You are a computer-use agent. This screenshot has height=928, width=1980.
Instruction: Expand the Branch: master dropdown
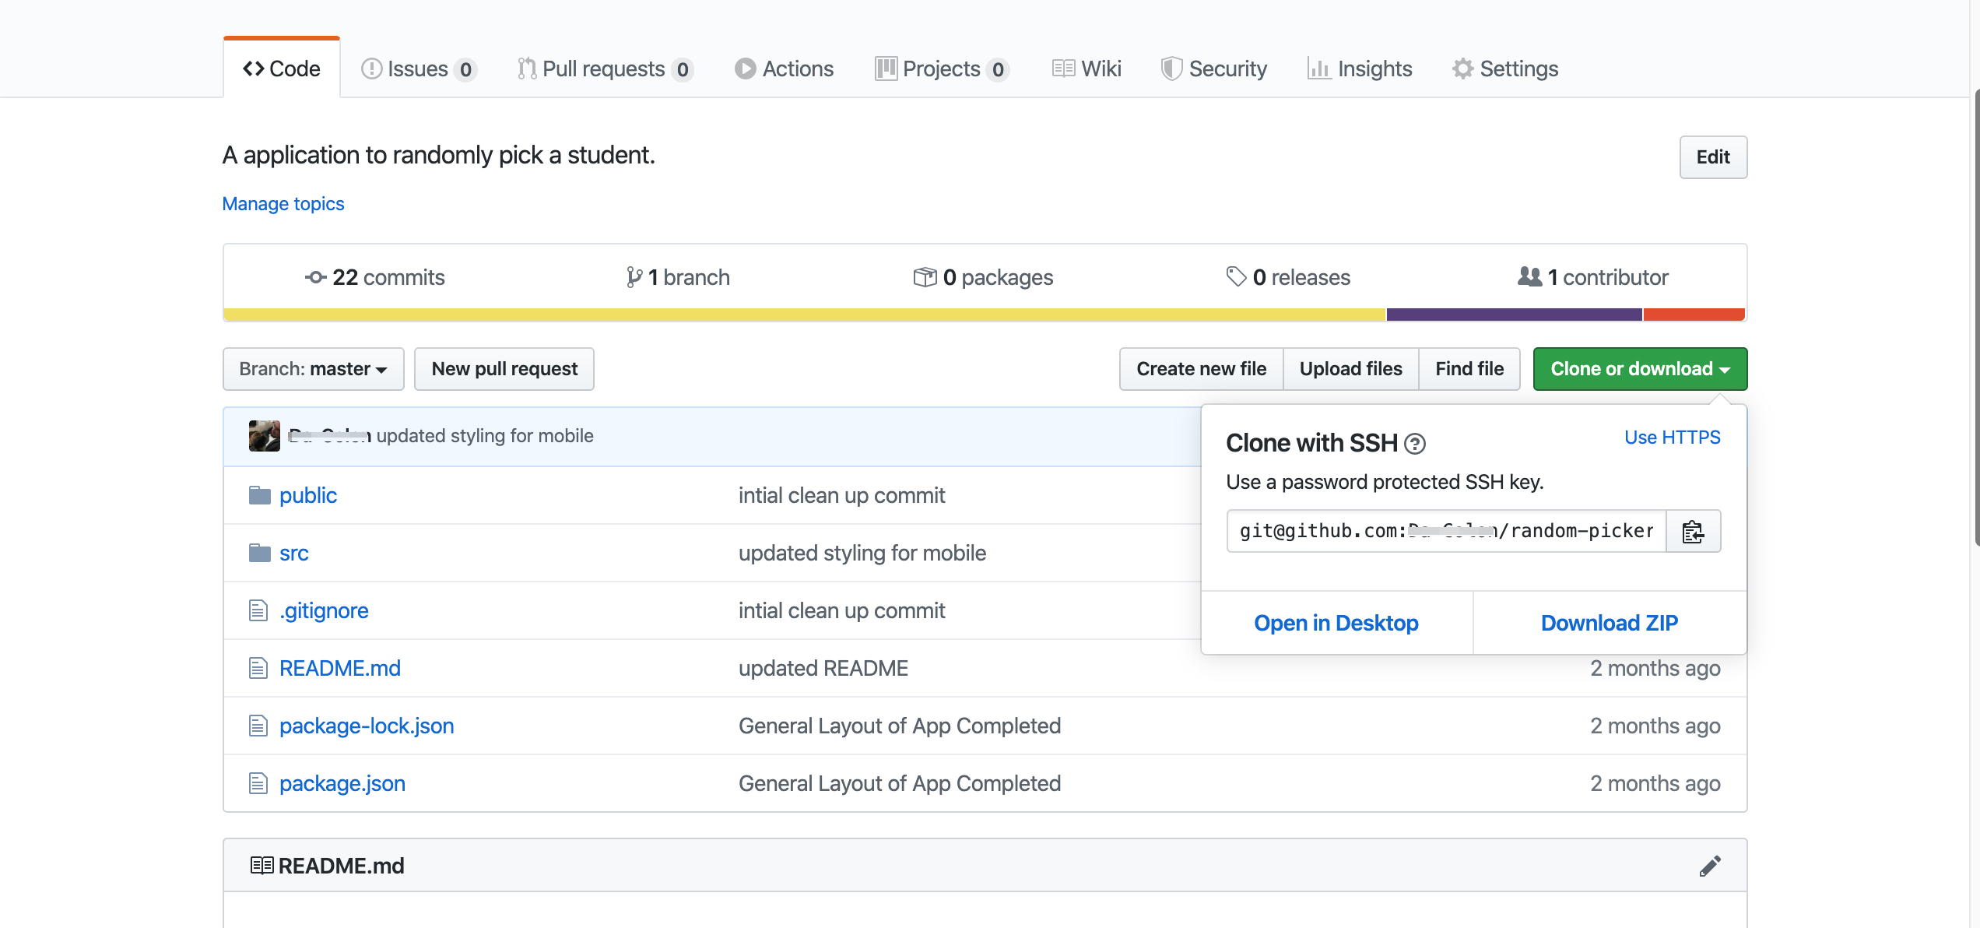tap(313, 368)
